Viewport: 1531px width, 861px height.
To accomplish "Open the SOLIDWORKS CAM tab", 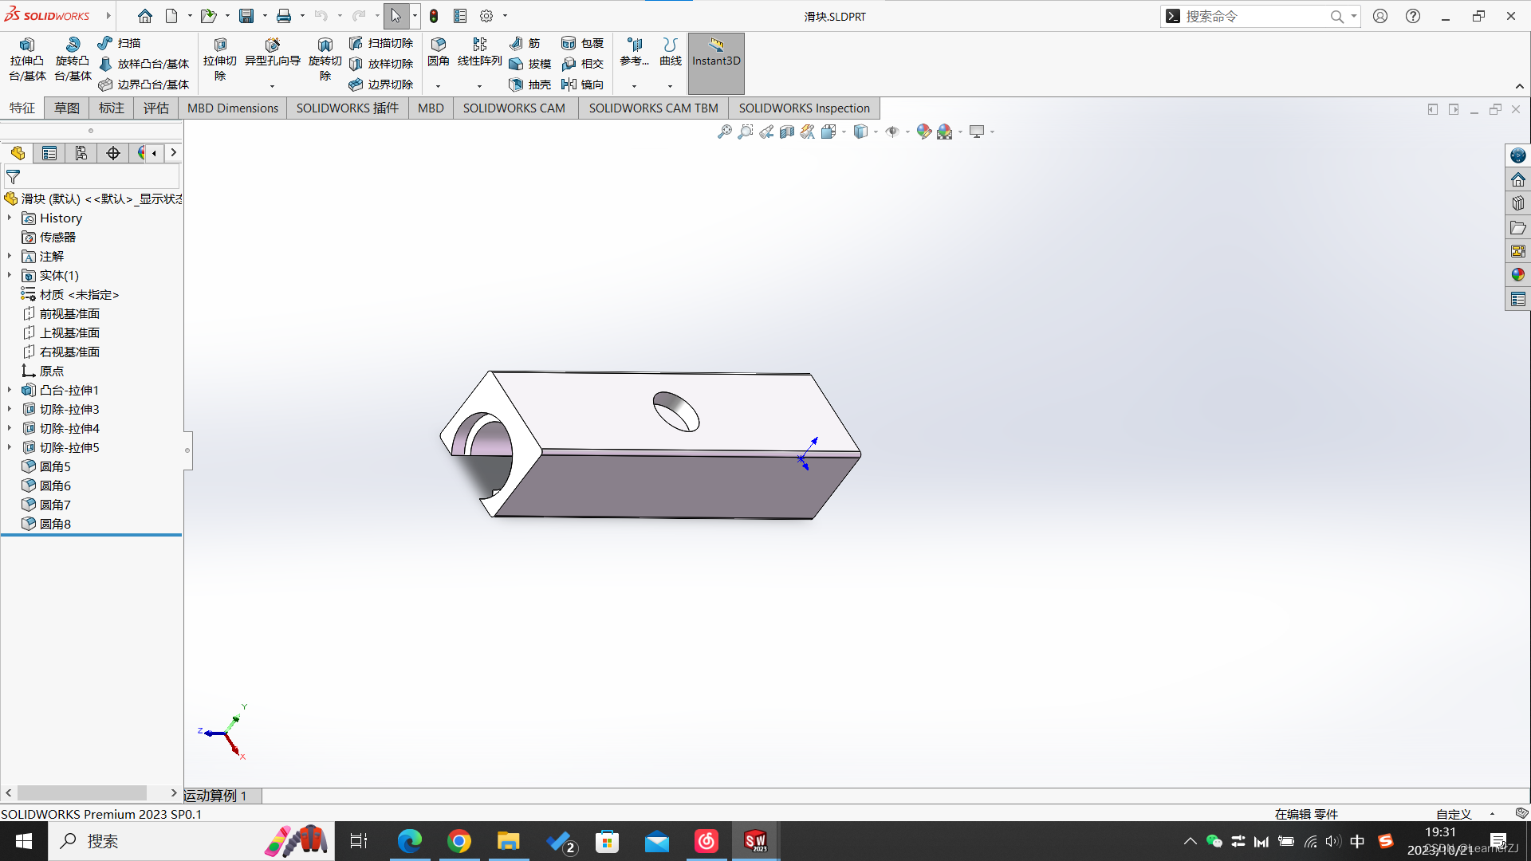I will [x=514, y=108].
